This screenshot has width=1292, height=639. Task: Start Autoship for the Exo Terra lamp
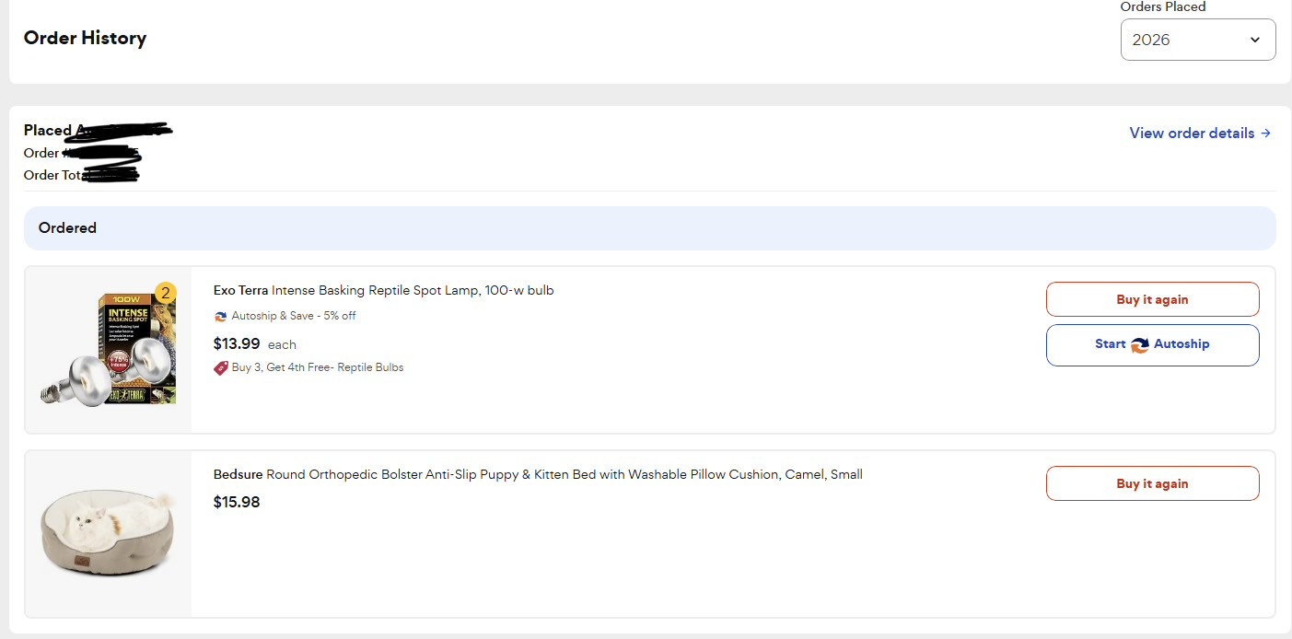point(1152,344)
